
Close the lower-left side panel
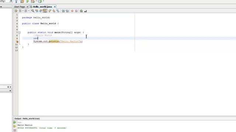point(10,87)
